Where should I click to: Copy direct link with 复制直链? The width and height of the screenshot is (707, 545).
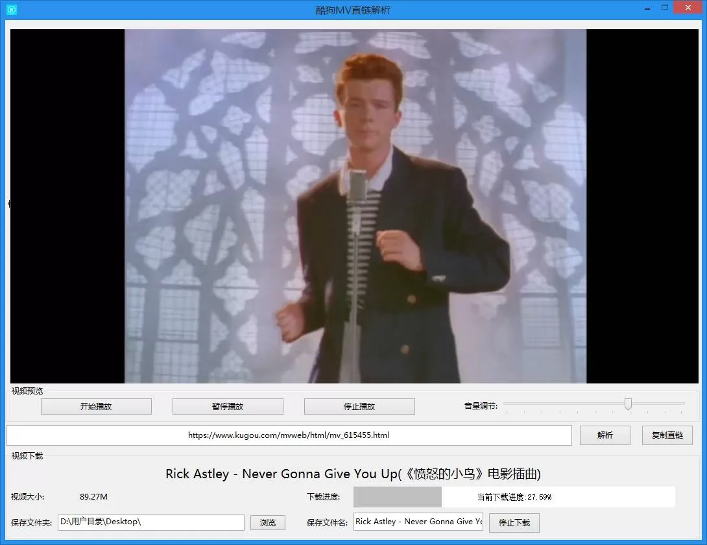click(x=667, y=435)
